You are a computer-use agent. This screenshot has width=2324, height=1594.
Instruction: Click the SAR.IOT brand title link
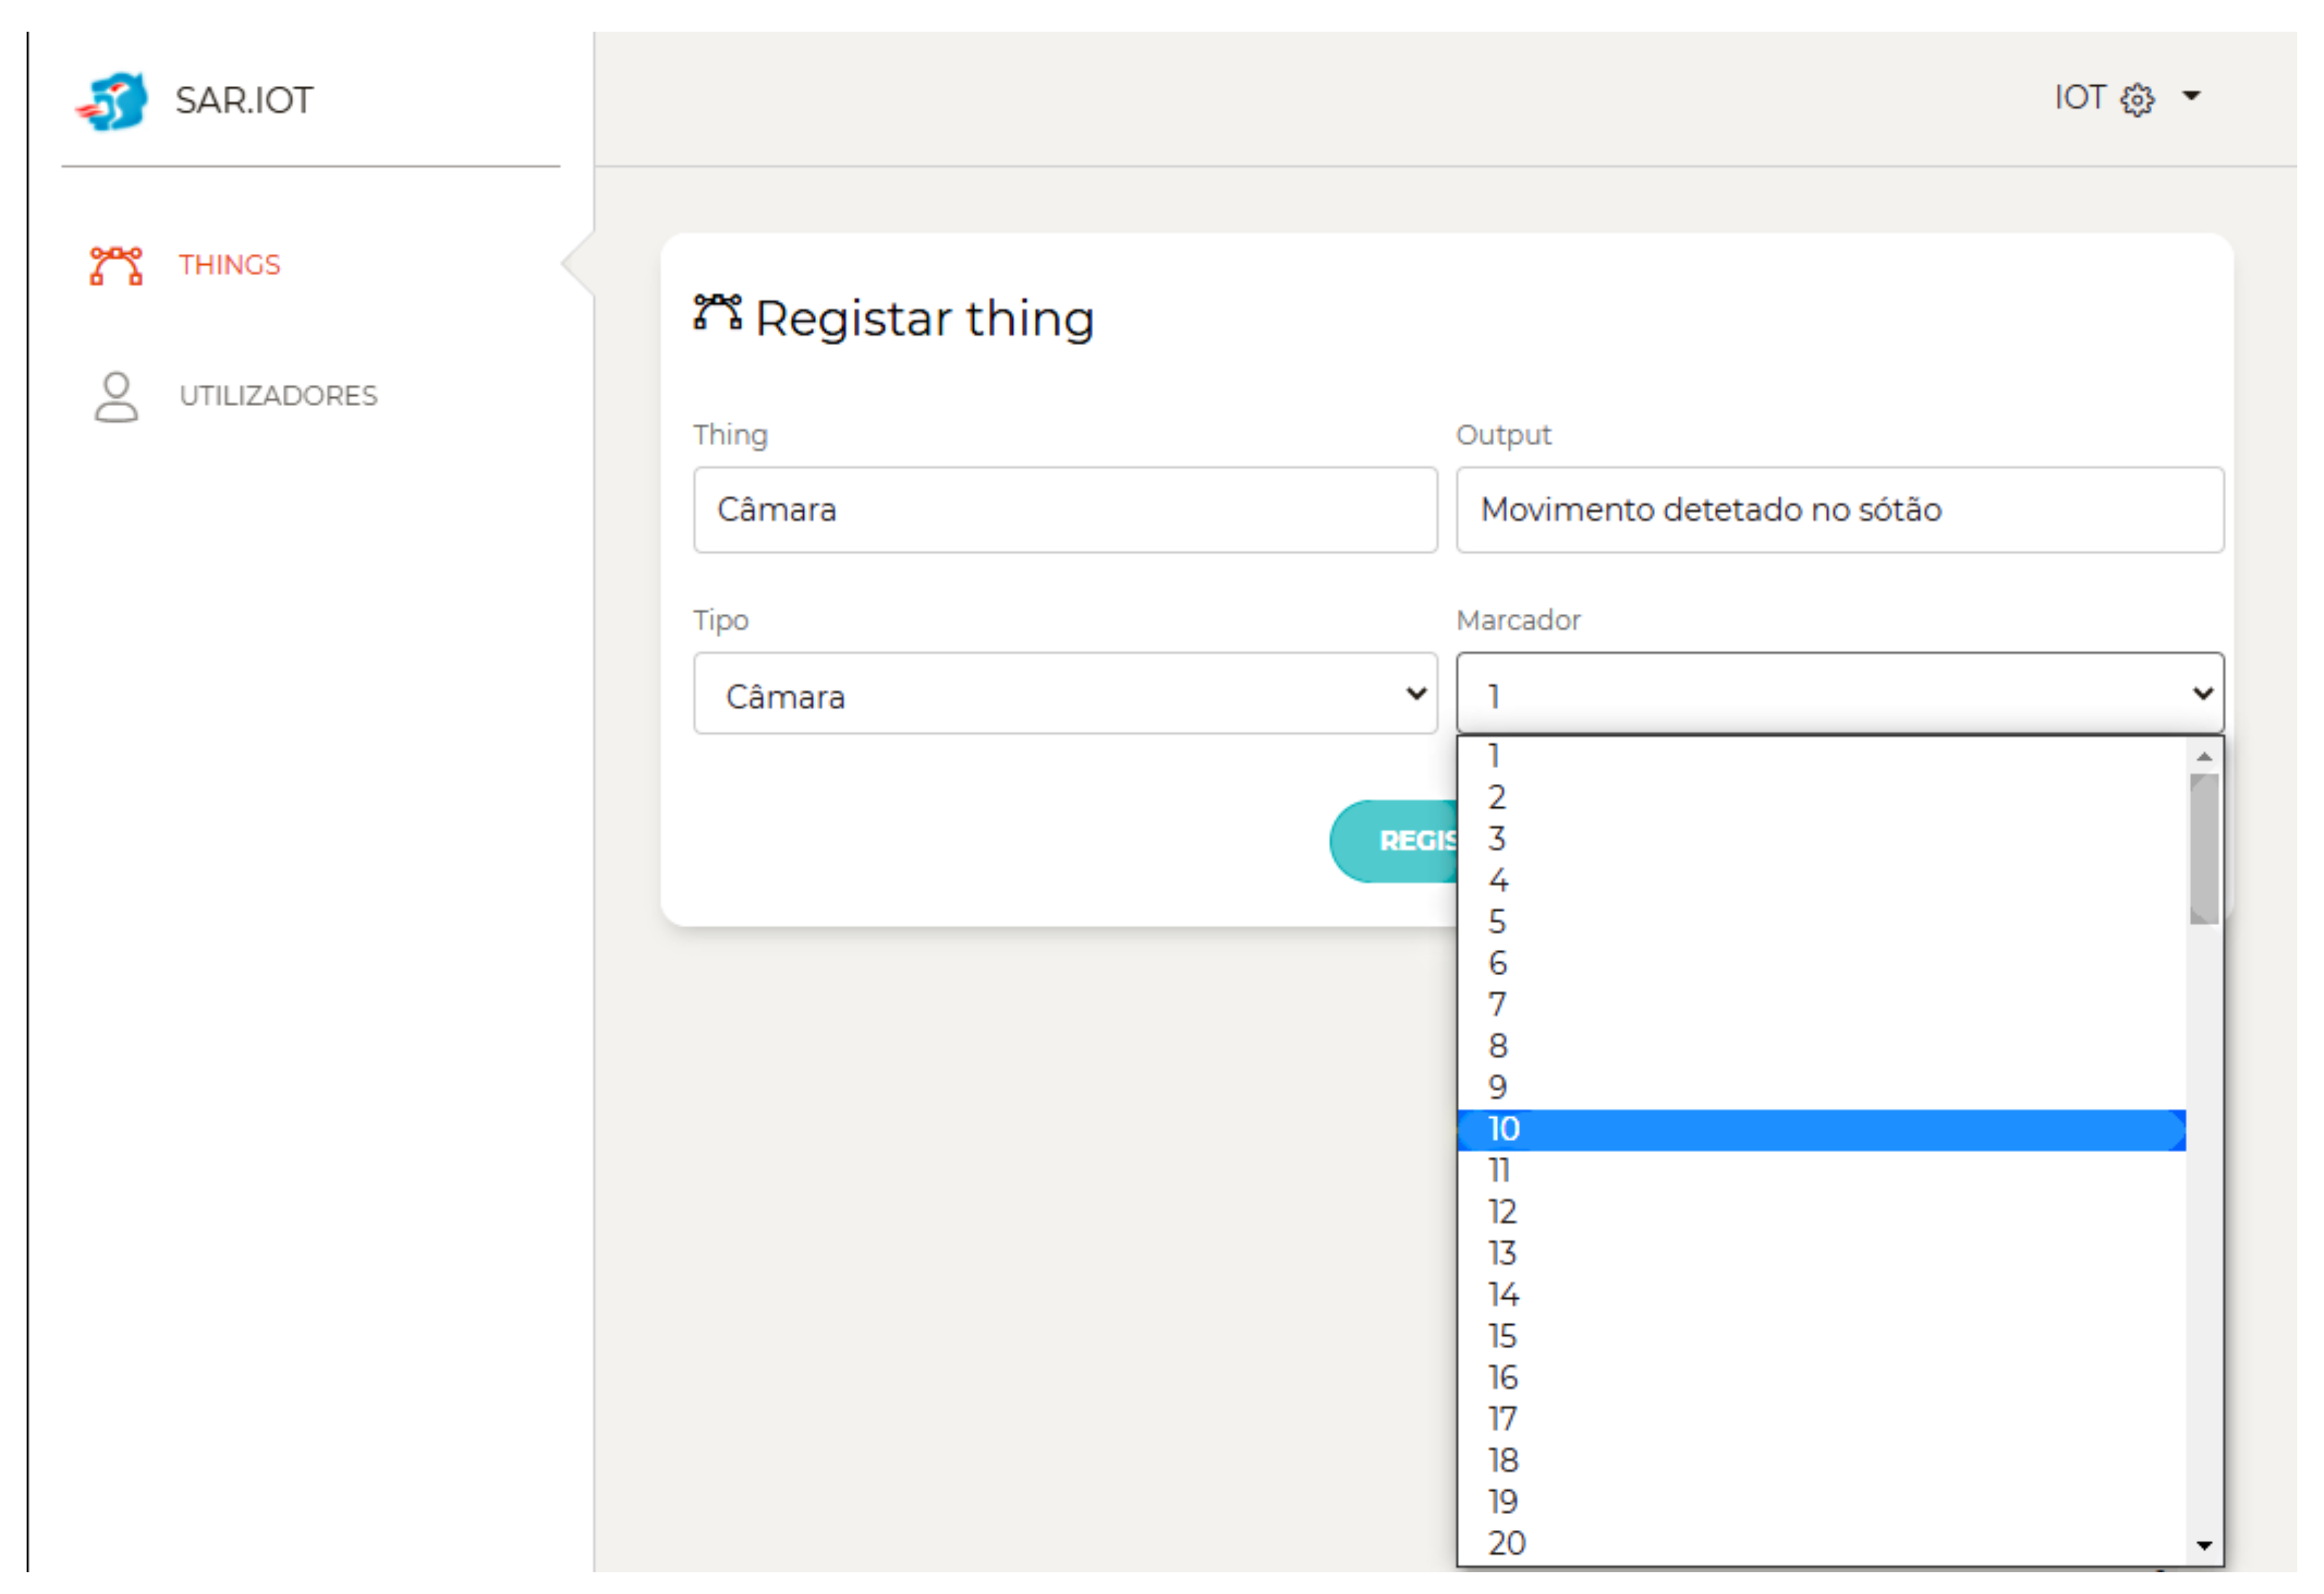pos(244,101)
